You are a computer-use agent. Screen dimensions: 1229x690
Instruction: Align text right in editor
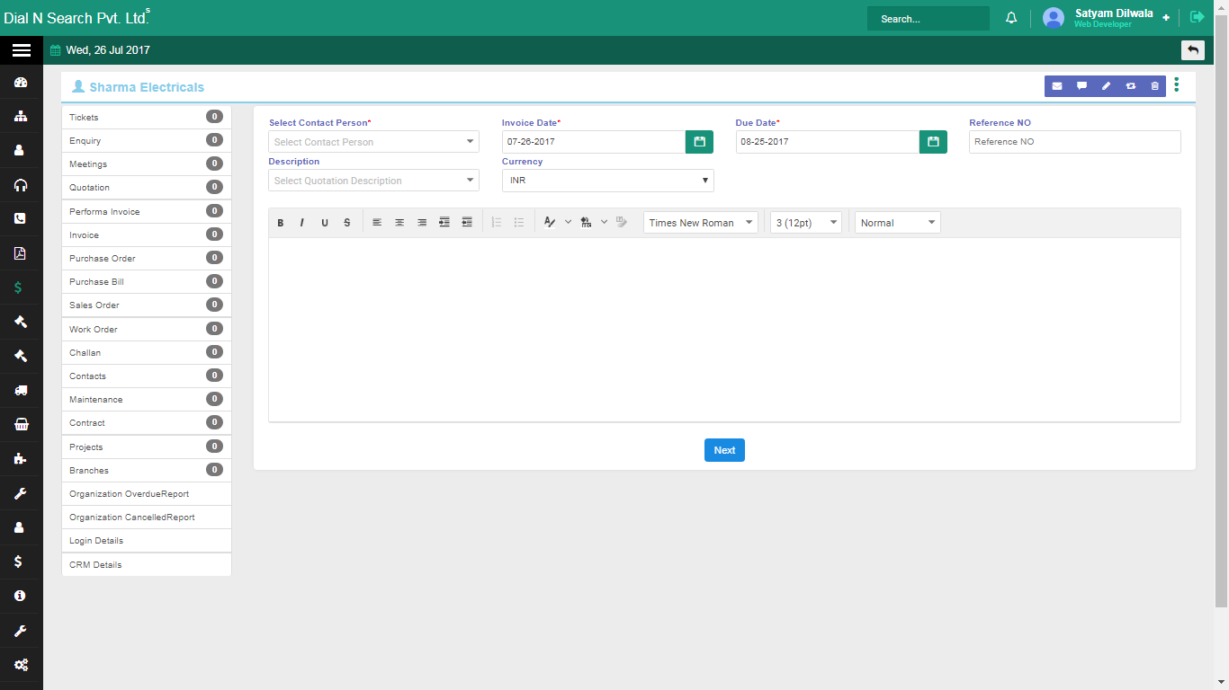422,223
